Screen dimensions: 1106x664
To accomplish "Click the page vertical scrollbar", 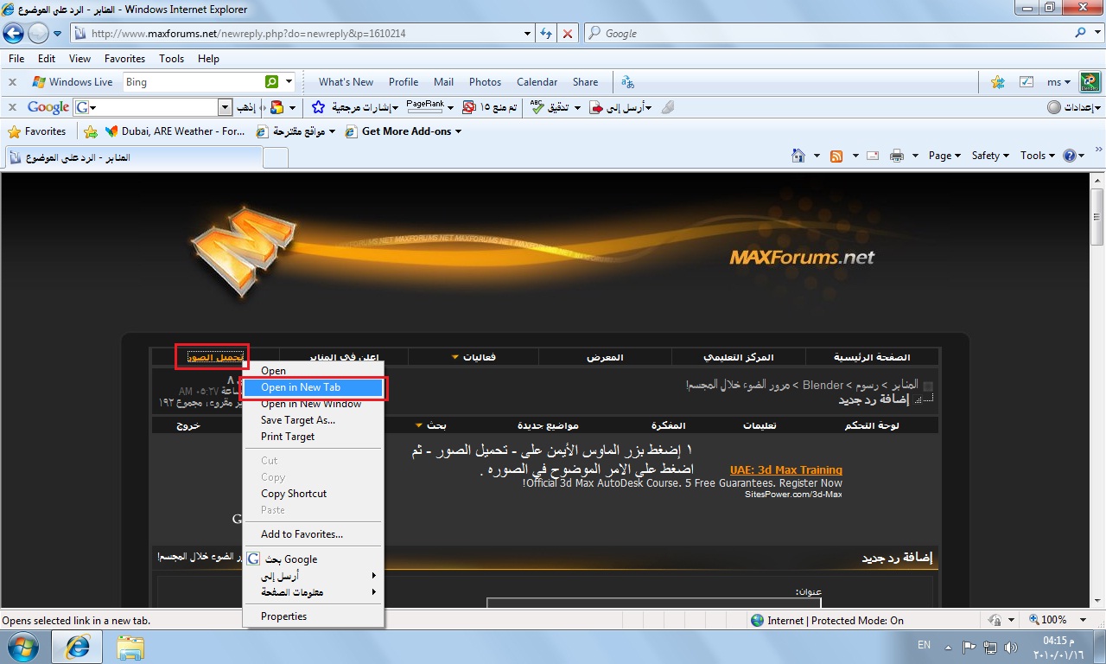I will [1097, 389].
